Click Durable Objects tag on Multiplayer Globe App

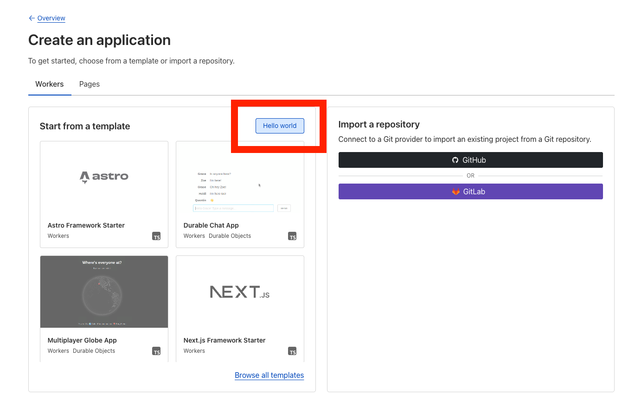tap(94, 351)
